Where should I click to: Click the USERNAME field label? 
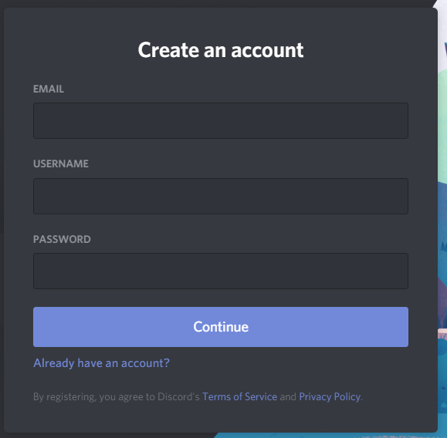(x=61, y=163)
